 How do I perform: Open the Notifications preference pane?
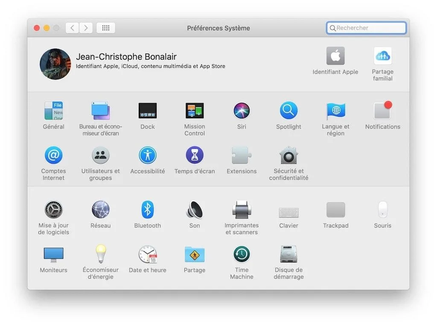click(382, 112)
